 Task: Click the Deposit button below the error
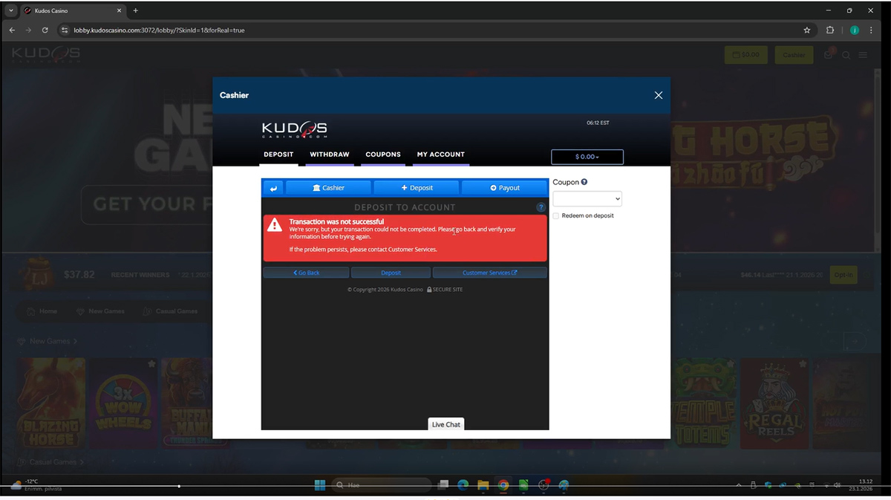pyautogui.click(x=391, y=273)
